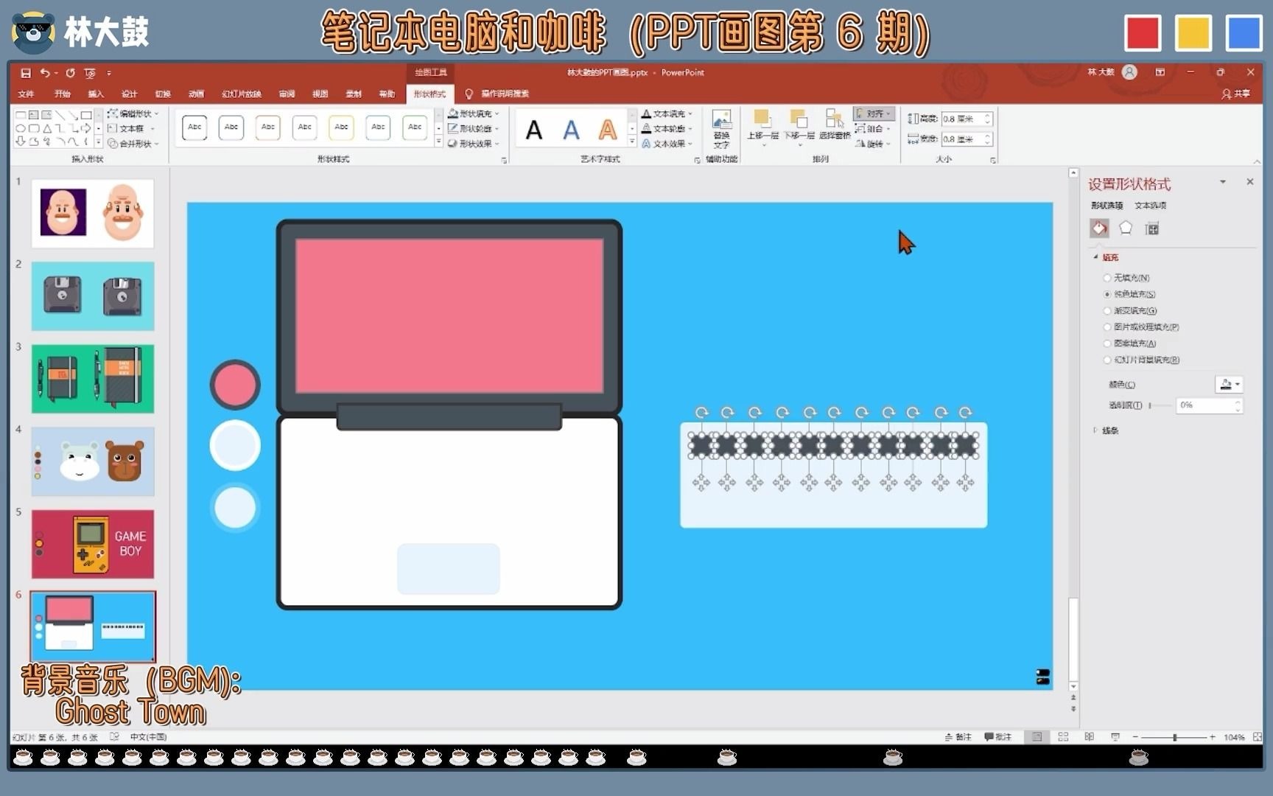Open the File (文件) menu tab
The width and height of the screenshot is (1273, 796).
point(26,94)
